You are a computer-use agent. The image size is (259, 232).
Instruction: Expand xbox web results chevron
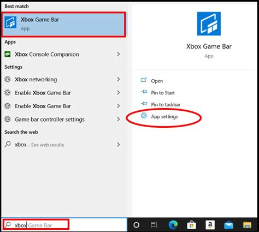pos(119,145)
